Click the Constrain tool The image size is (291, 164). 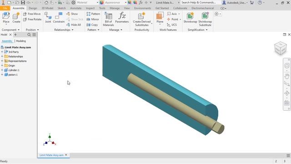[x=59, y=18]
